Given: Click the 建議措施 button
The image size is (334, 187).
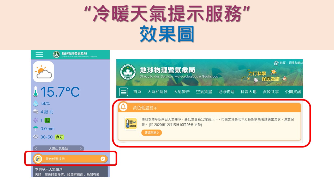Looking at the screenshot, I should [x=152, y=133].
